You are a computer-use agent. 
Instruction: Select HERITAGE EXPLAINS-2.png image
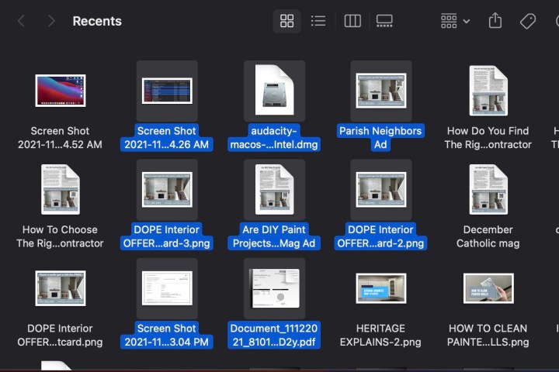point(380,288)
